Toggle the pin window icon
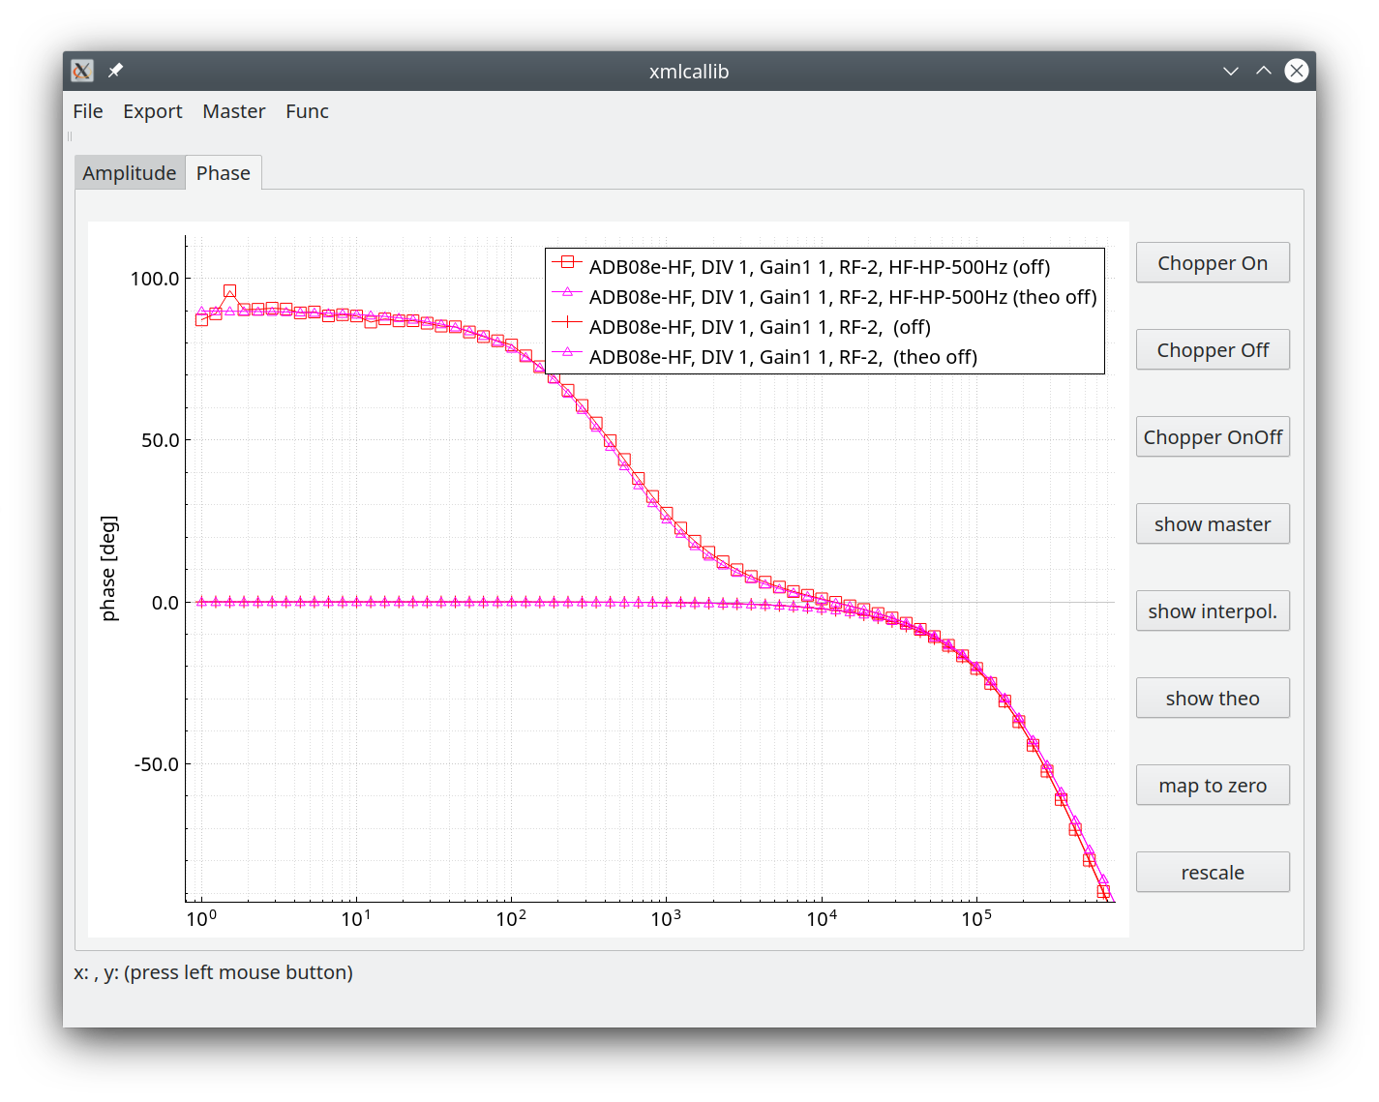This screenshot has width=1379, height=1102. coord(115,71)
